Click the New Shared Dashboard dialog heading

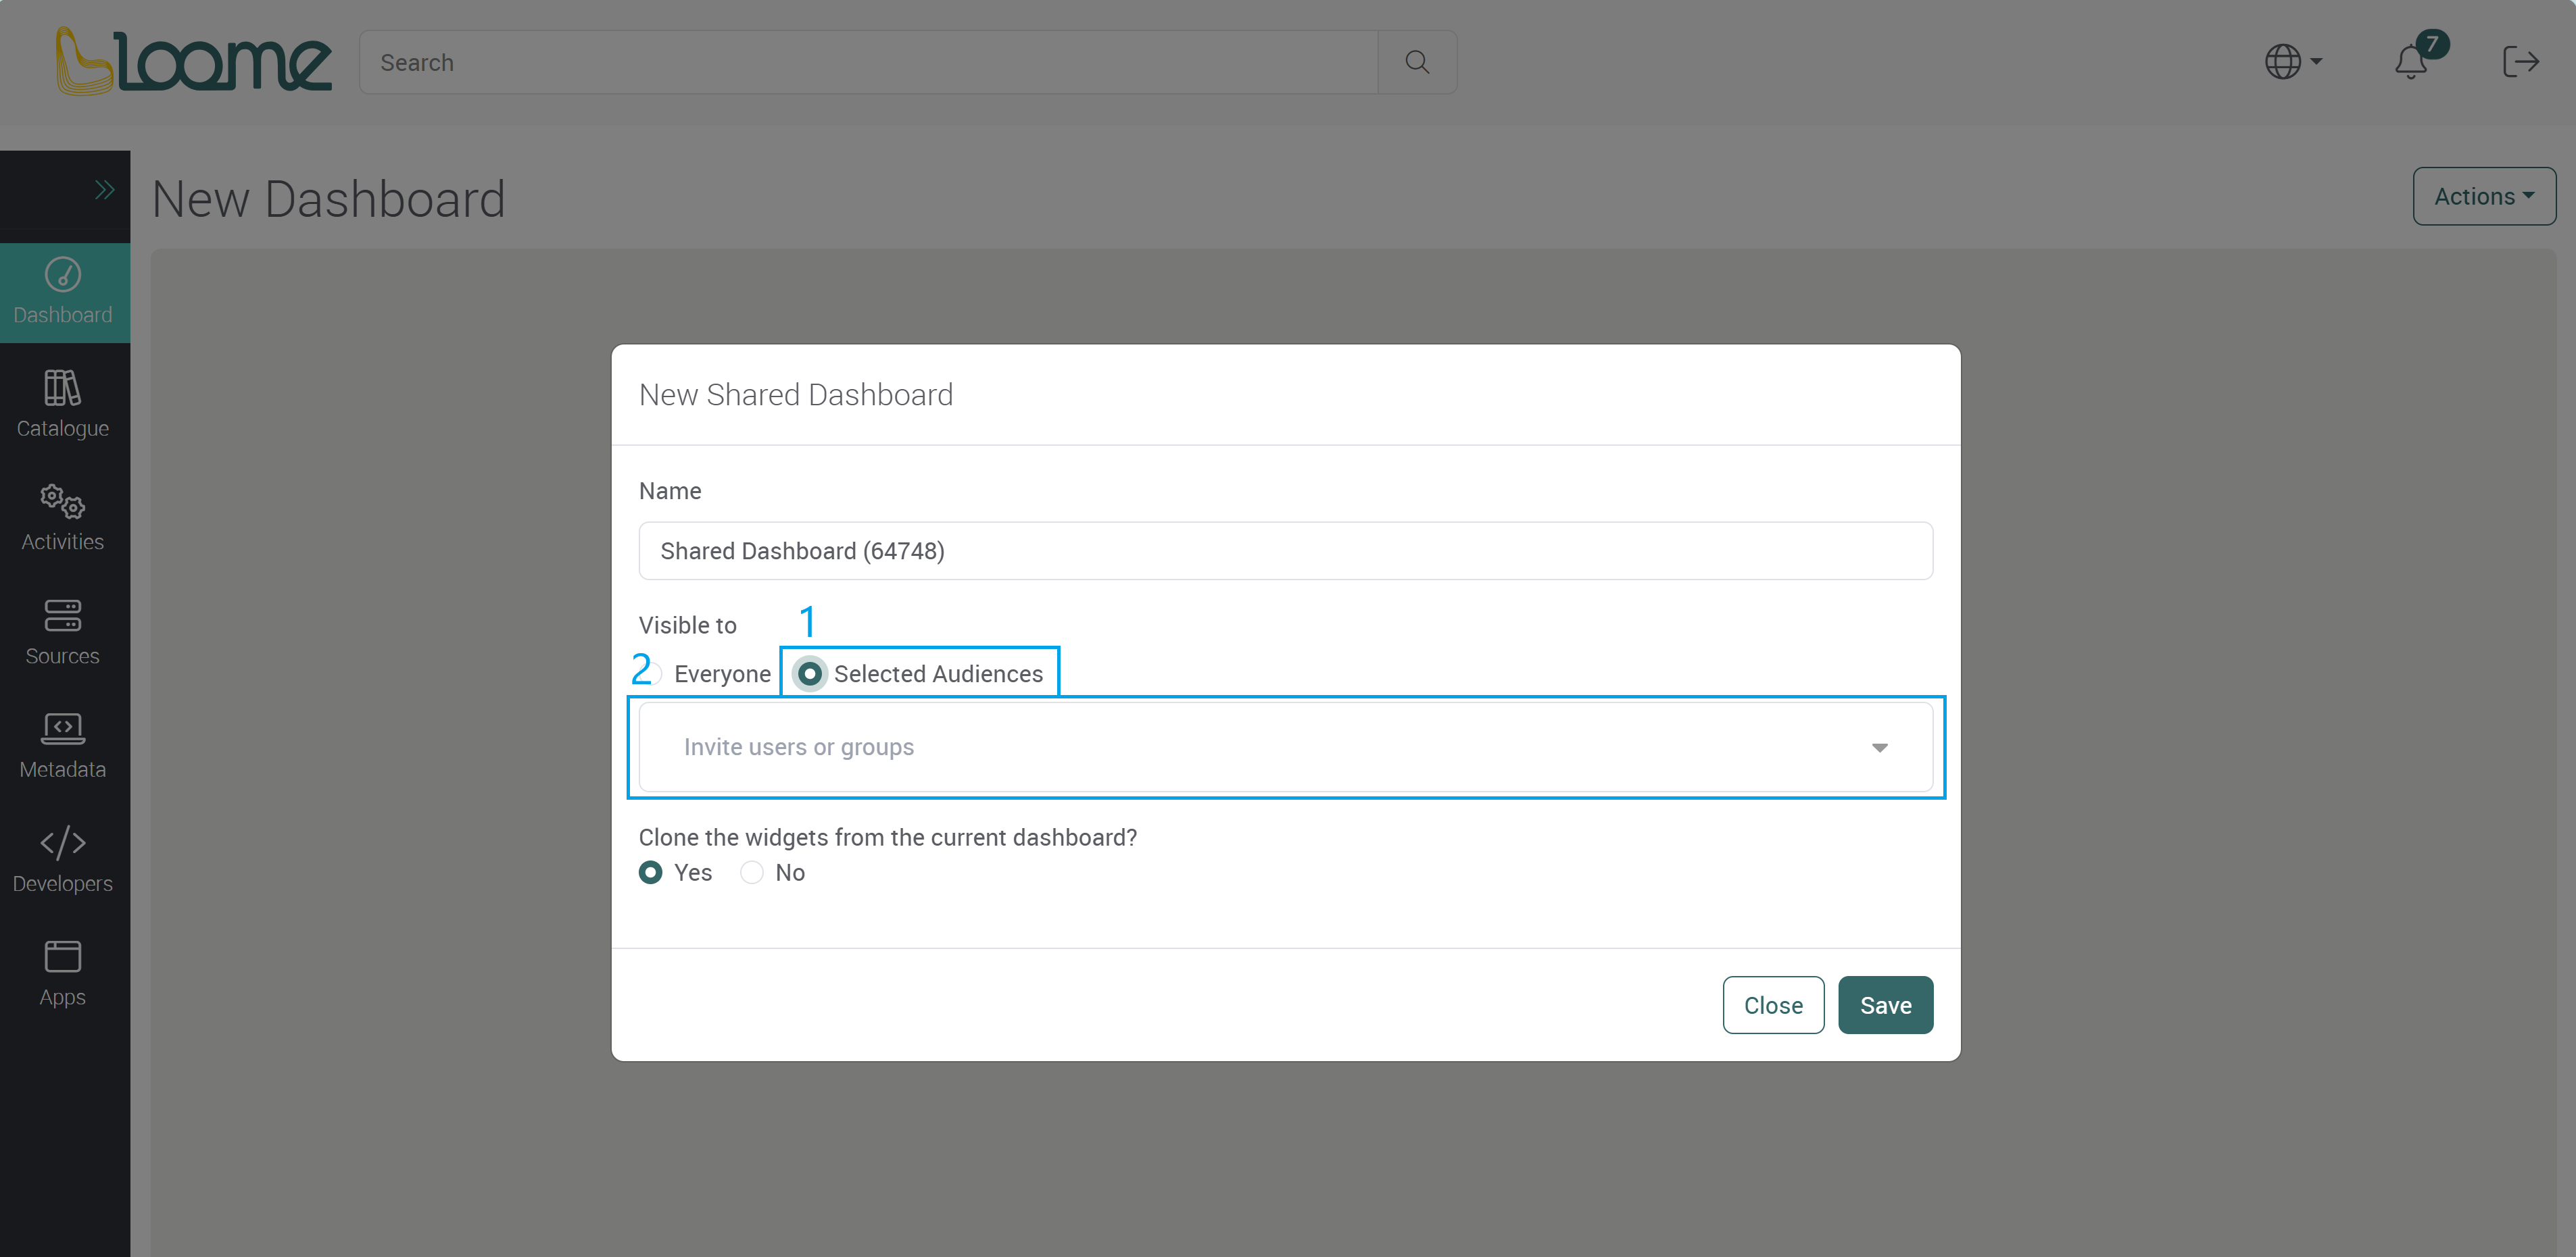796,394
